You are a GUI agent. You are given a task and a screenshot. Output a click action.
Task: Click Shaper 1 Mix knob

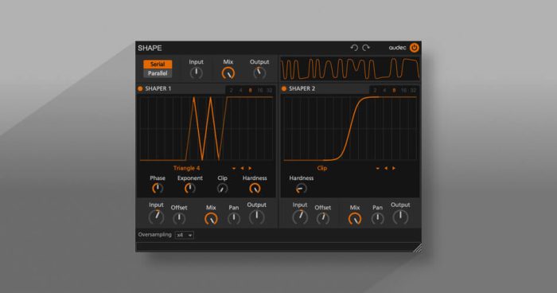(x=211, y=219)
